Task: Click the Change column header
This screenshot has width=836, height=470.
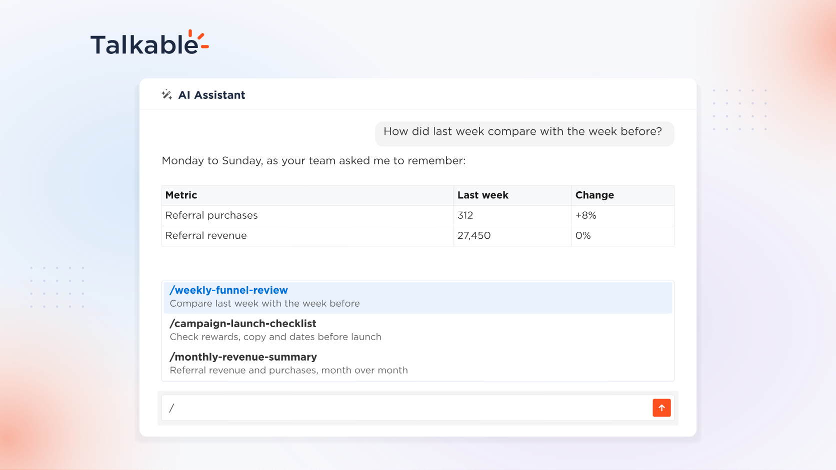Action: pos(623,195)
